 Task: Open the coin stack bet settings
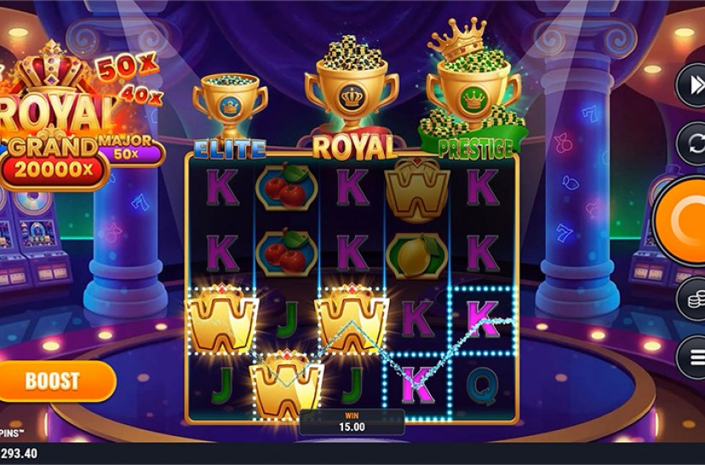coord(693,299)
